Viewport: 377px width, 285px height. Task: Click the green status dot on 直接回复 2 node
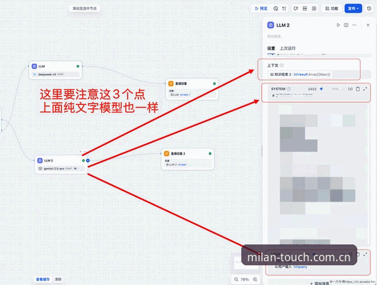coord(210,154)
